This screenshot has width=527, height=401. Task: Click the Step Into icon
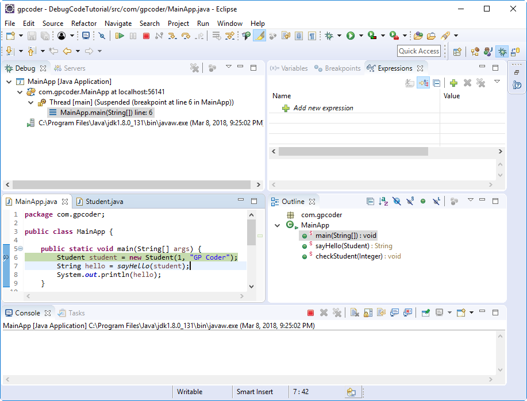(x=172, y=36)
